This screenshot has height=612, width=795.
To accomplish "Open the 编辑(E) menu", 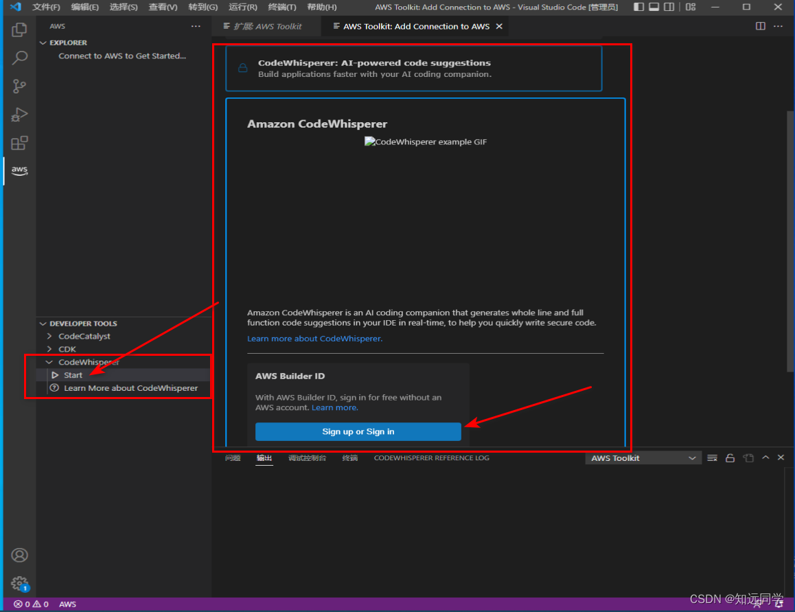I will (84, 7).
